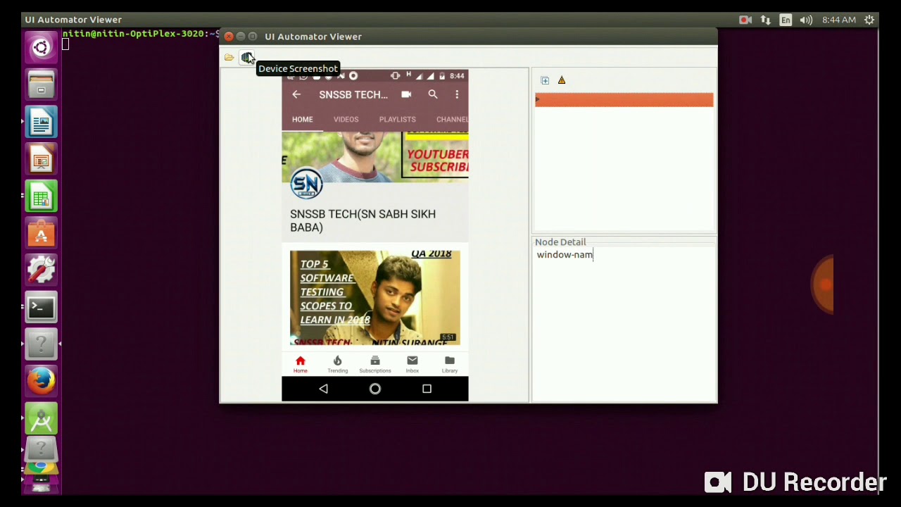Capture a new Device Screenshot
This screenshot has width=901, height=507.
coord(246,58)
